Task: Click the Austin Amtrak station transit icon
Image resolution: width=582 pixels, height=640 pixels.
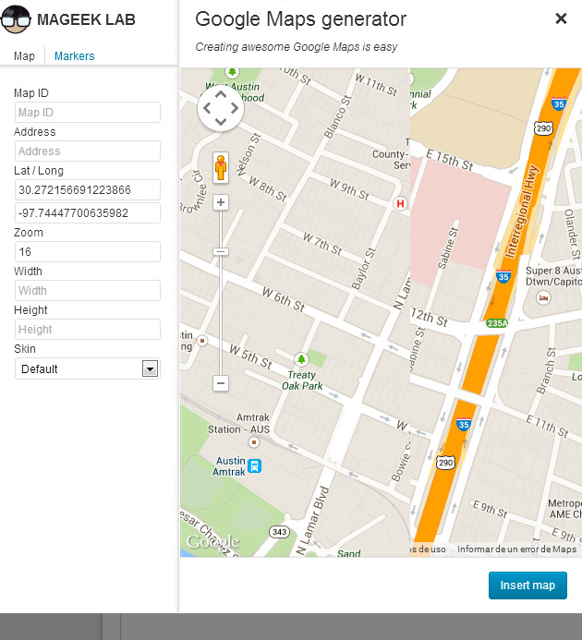Action: click(254, 466)
